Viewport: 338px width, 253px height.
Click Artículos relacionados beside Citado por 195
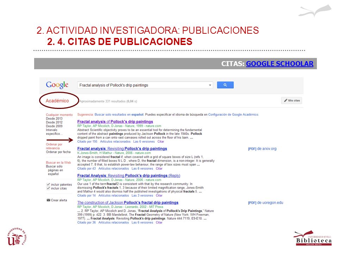tap(115, 142)
